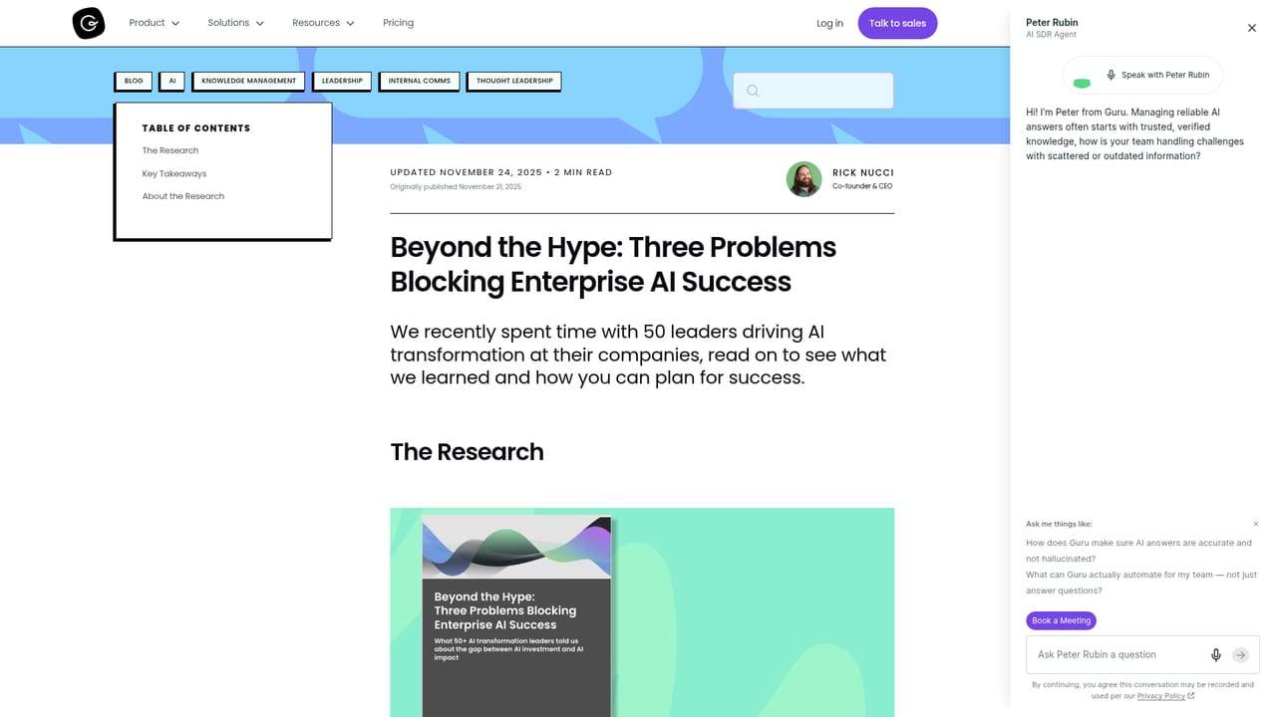Click the magnifier icon in the blog search box

coord(753,91)
